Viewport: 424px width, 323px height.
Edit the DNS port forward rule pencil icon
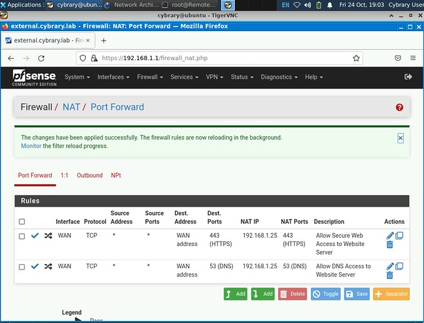click(x=390, y=266)
